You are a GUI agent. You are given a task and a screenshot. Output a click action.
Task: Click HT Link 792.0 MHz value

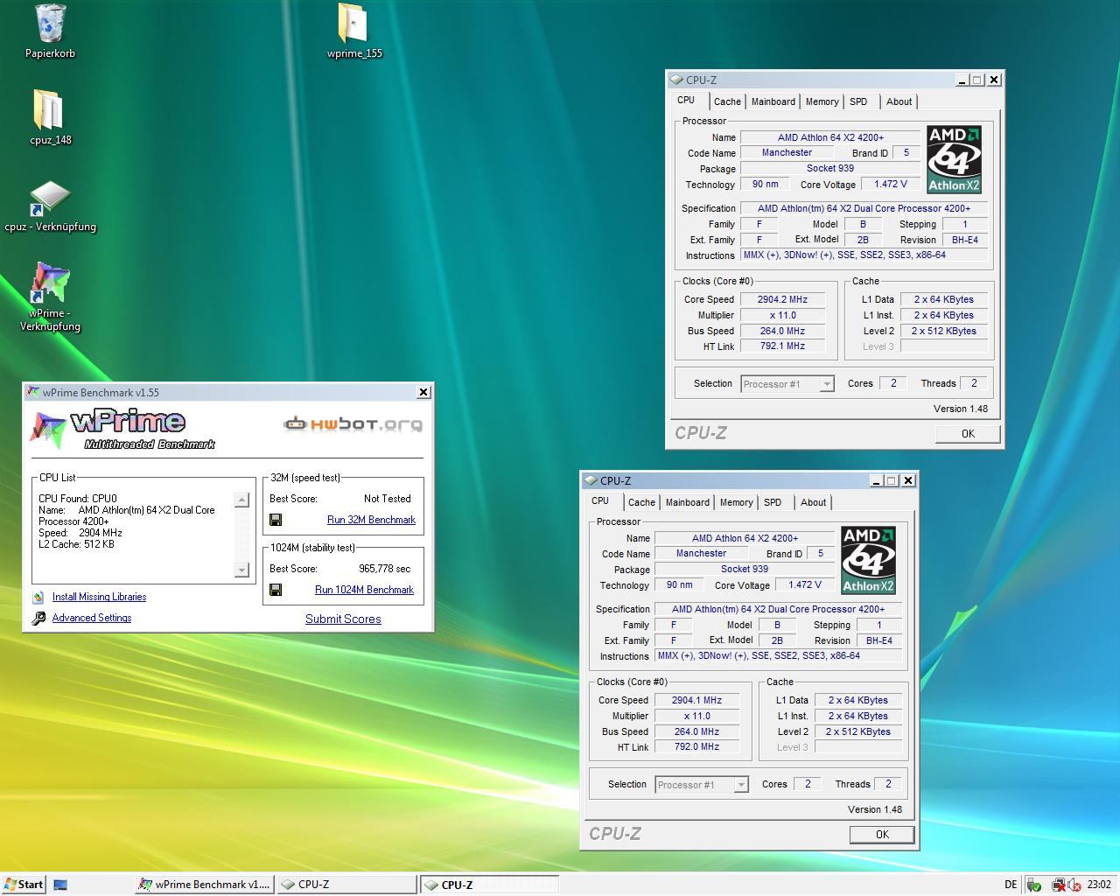[696, 746]
